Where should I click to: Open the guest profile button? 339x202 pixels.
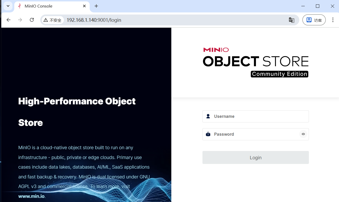click(x=314, y=20)
